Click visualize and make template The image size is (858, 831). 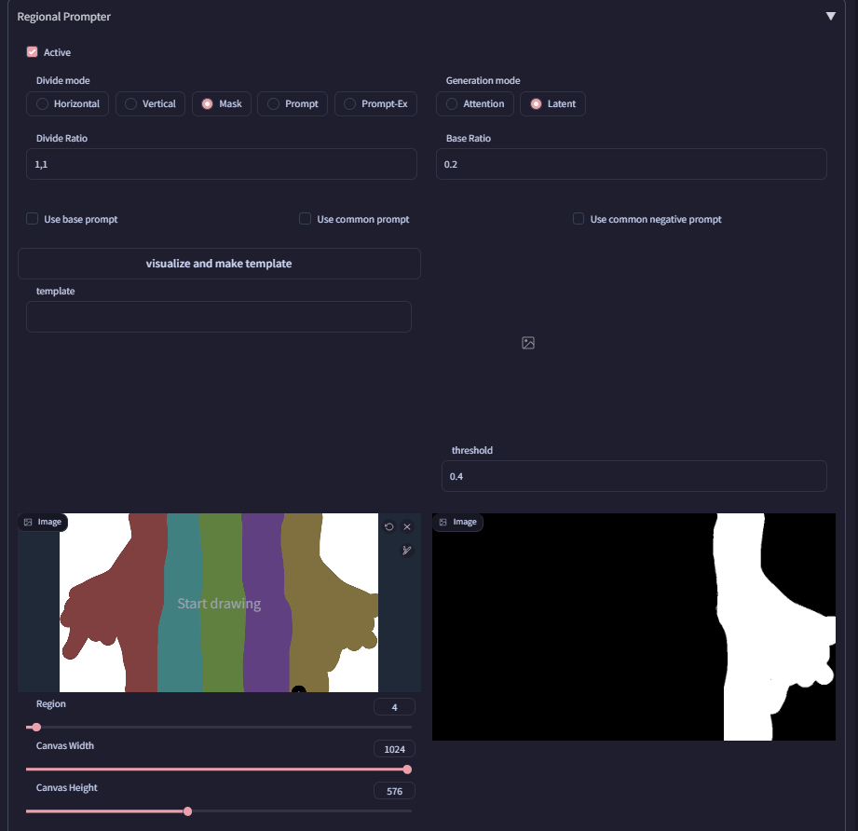[219, 264]
